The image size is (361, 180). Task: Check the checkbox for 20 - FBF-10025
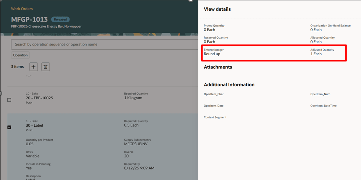coord(9,100)
